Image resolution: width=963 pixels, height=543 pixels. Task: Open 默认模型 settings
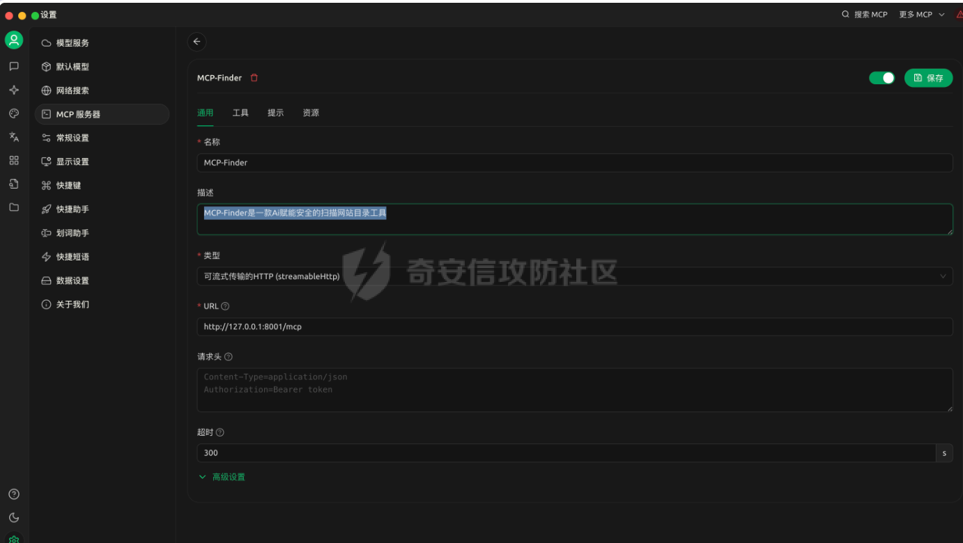coord(102,67)
